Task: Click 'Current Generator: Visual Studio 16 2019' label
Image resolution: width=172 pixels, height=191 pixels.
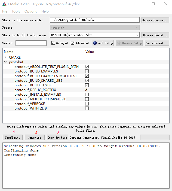Action: (102, 138)
